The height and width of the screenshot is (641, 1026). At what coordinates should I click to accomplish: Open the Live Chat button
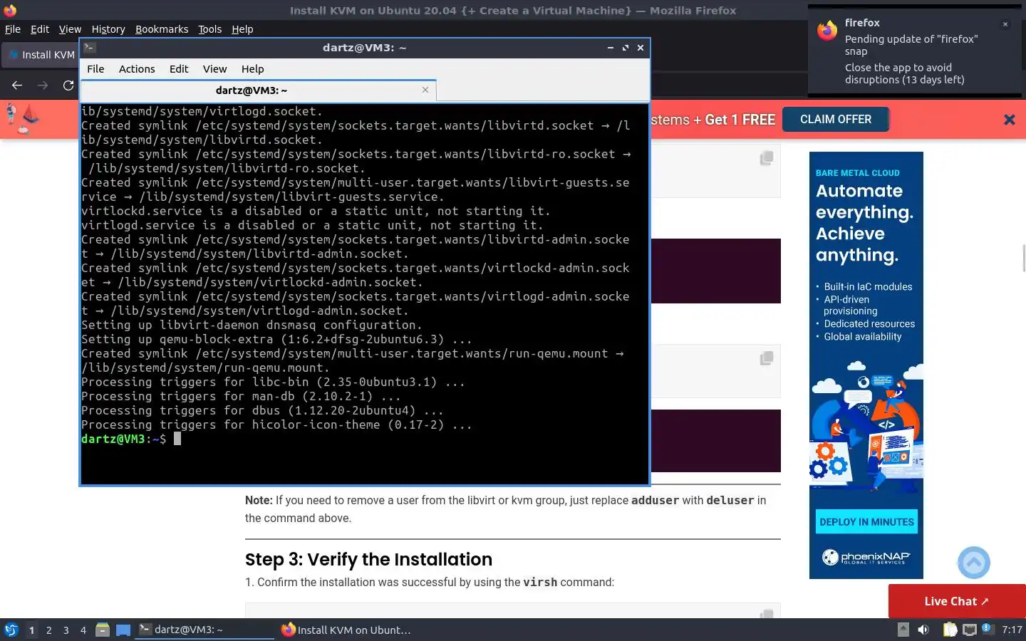(x=957, y=601)
